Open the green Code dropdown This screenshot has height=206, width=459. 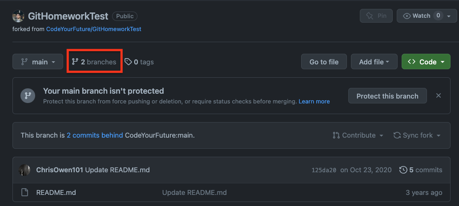point(426,62)
